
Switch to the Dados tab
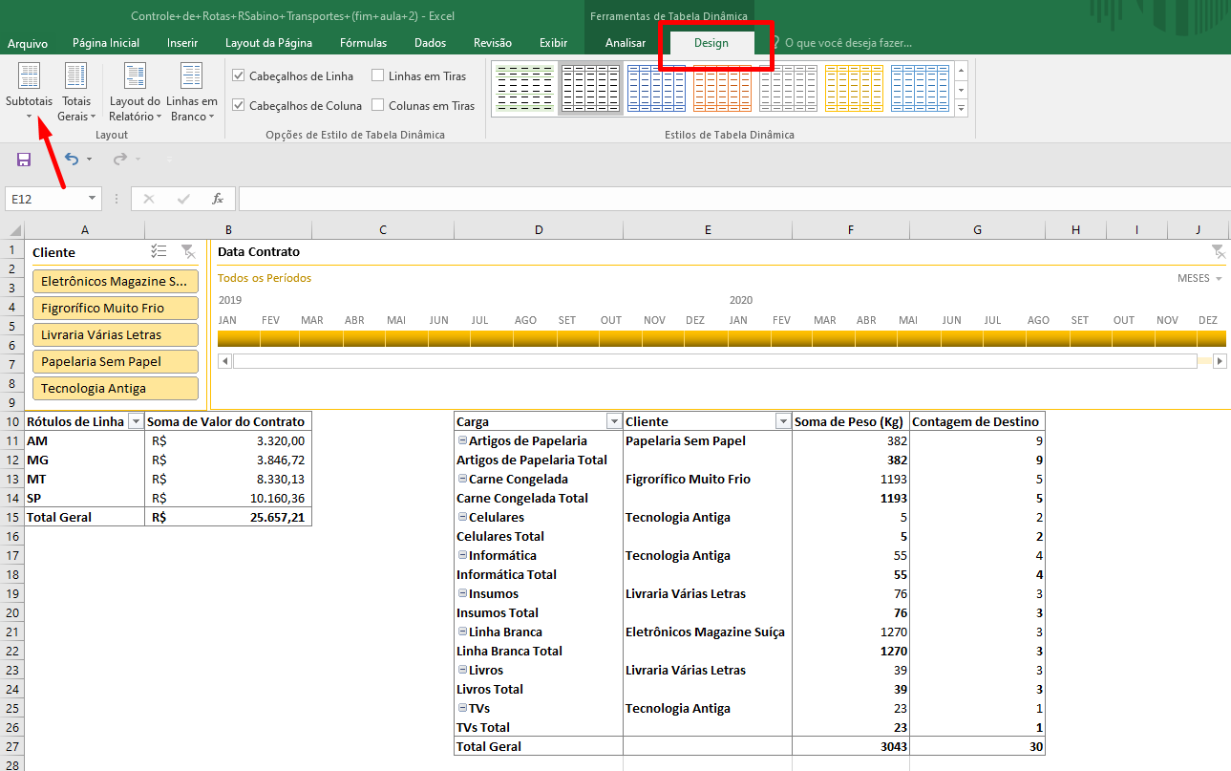point(431,43)
